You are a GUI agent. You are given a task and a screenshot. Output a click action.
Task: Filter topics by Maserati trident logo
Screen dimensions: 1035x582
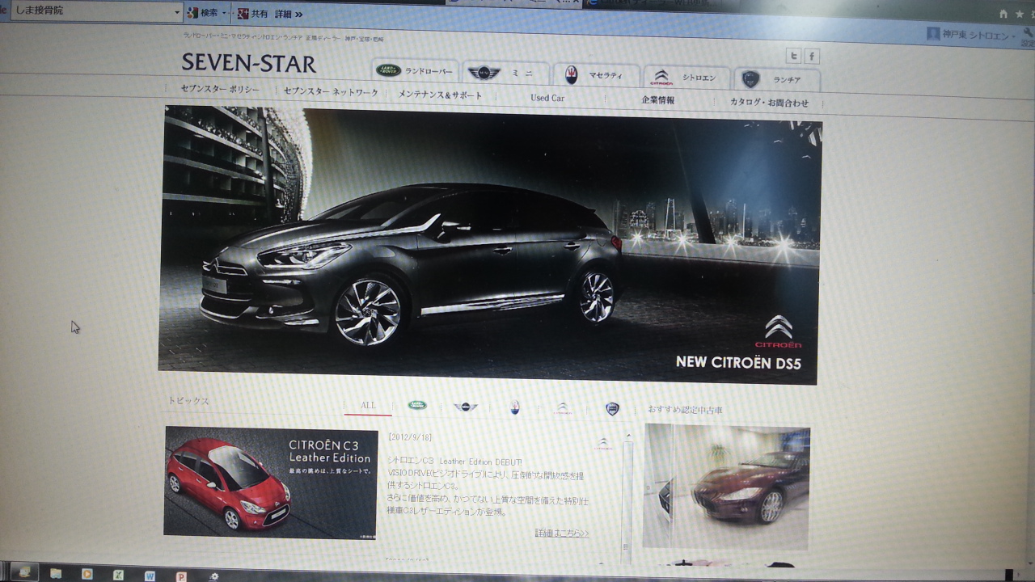[x=515, y=407]
